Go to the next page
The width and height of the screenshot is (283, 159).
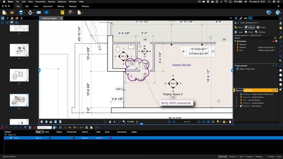point(199,122)
